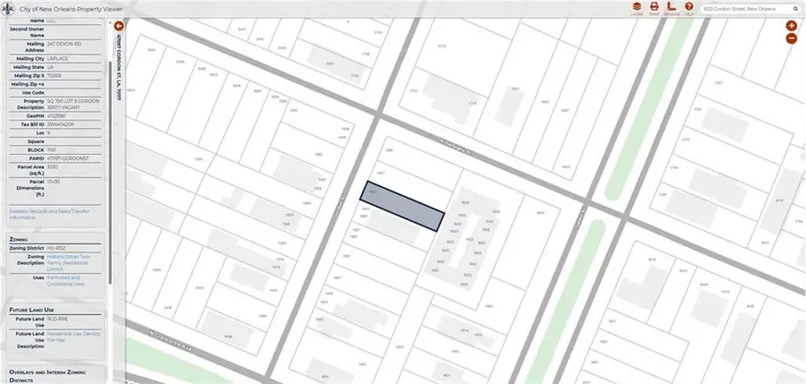Open Residential Low Density Pre-War link
Viewport: 806px width, 384px height.
(x=73, y=337)
